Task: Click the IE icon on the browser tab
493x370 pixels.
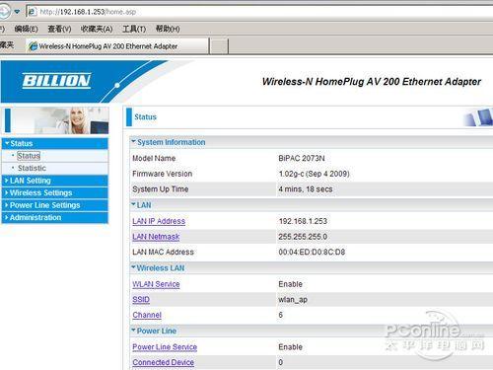Action: click(34, 46)
